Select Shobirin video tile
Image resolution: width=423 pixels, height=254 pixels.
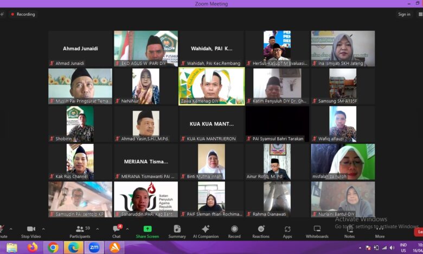click(x=80, y=124)
